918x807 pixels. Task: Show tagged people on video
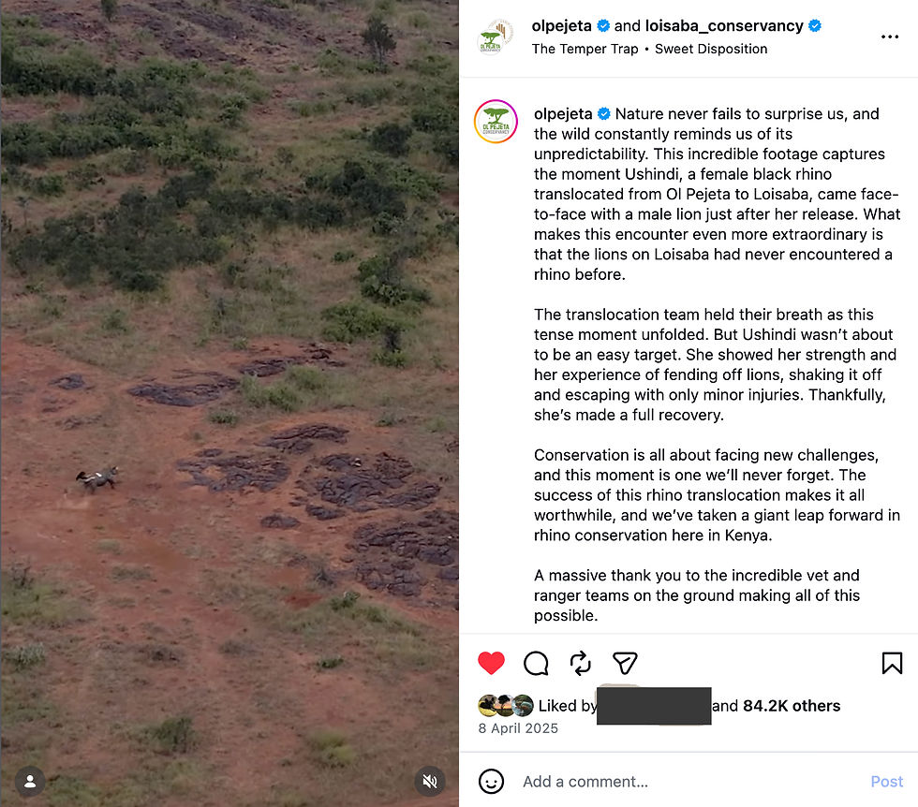[30, 781]
